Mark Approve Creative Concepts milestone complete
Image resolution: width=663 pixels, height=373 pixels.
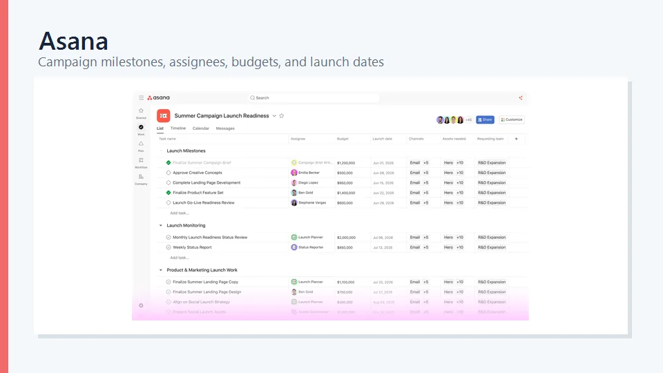(169, 173)
